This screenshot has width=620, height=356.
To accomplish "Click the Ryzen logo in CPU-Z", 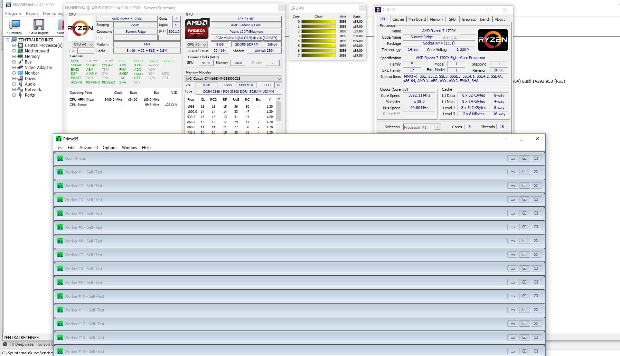I will (x=493, y=40).
